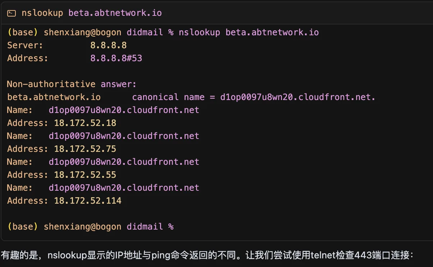Click beta.abtnetwork.io in the canonical name line
The width and height of the screenshot is (433, 267).
pyautogui.click(x=54, y=97)
